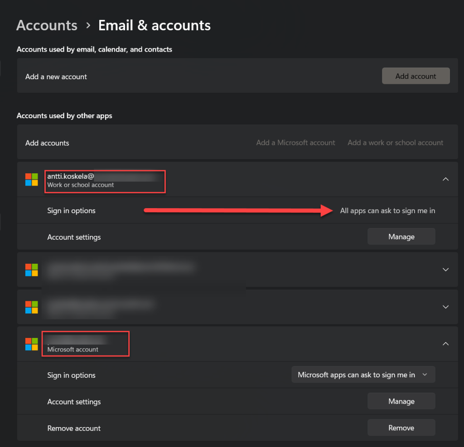Click 'Add a work or school account' link

click(395, 143)
